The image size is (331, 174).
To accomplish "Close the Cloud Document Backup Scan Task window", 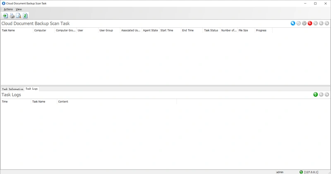I will [326, 3].
